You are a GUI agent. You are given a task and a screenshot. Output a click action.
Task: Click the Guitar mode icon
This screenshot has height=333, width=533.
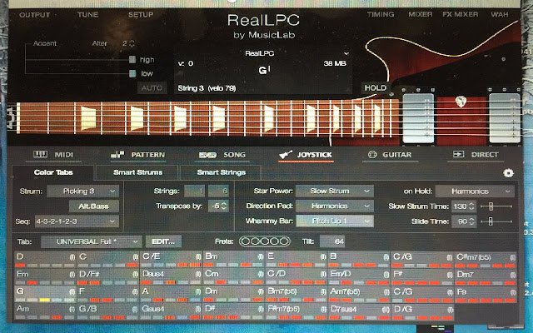tap(372, 155)
